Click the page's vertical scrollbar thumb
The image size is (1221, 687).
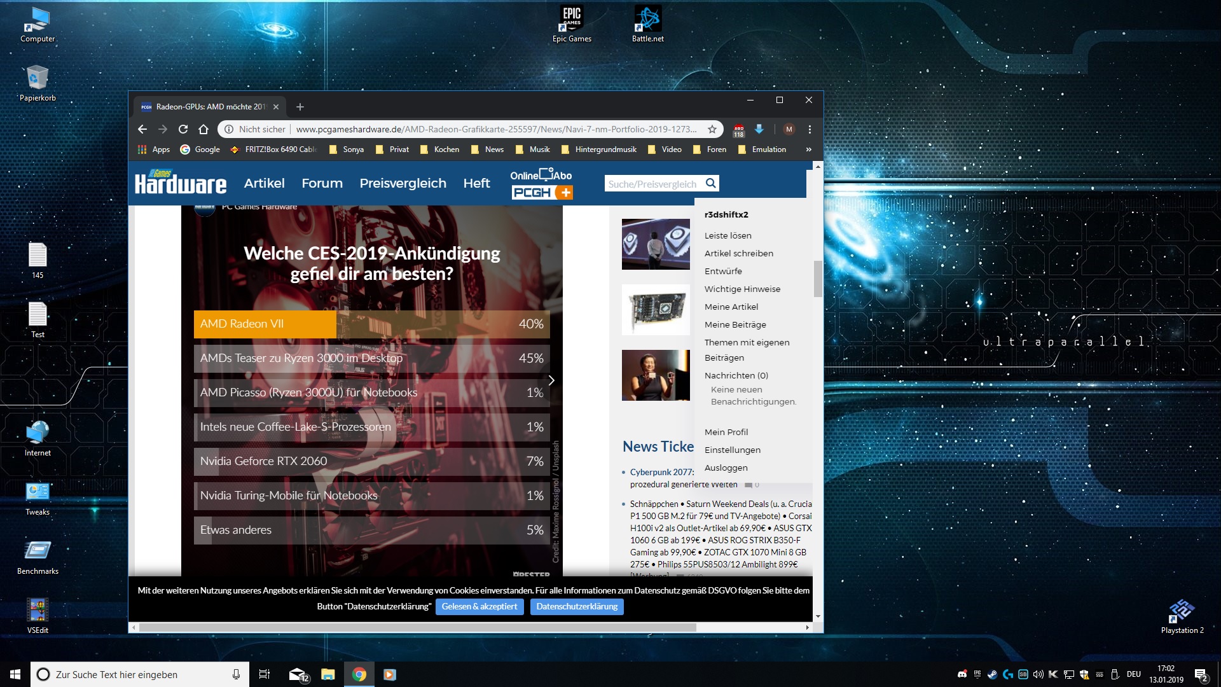(818, 279)
